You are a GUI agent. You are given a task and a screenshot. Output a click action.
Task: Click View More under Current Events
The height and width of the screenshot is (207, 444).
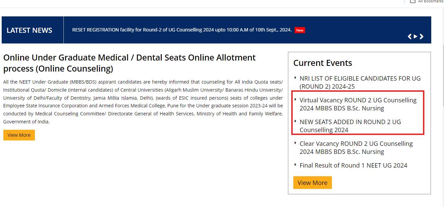pyautogui.click(x=312, y=183)
